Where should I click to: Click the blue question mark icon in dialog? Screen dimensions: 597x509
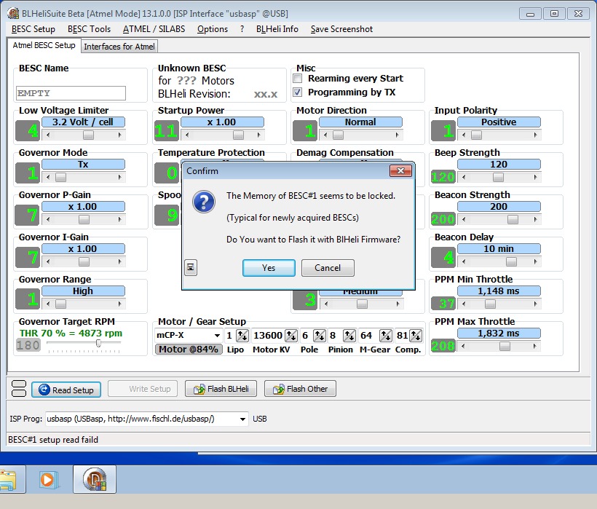(x=204, y=202)
